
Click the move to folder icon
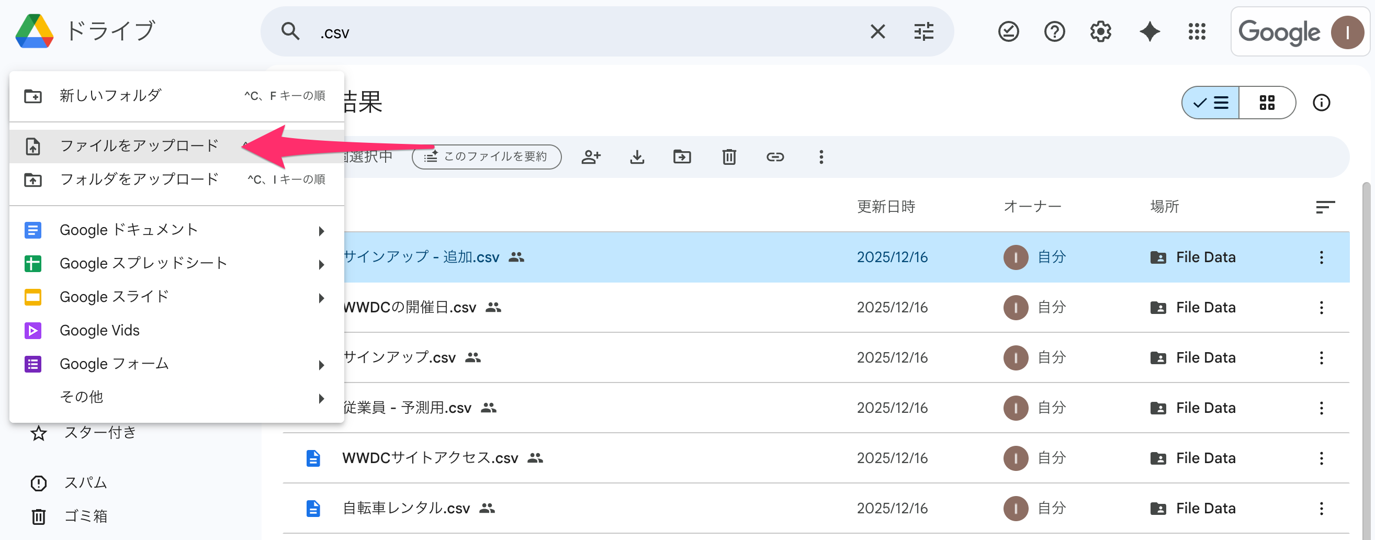pos(682,157)
